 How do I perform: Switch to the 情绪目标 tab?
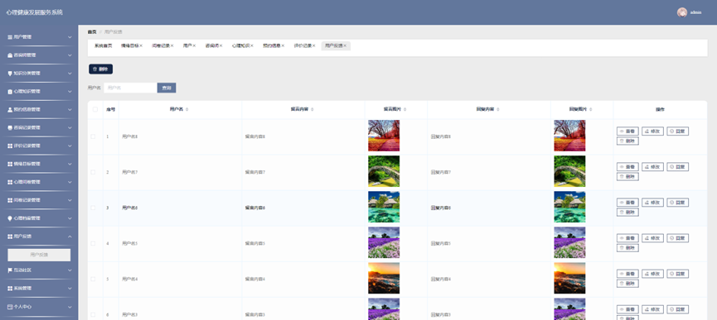click(129, 45)
